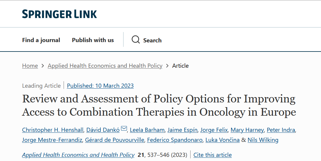Open author Gérard de Pouvourville's link

[x=115, y=140]
